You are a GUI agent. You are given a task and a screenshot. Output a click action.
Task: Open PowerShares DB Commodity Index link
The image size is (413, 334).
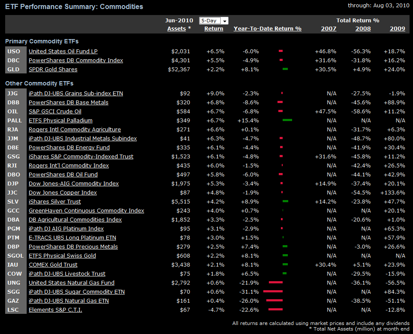coord(76,61)
